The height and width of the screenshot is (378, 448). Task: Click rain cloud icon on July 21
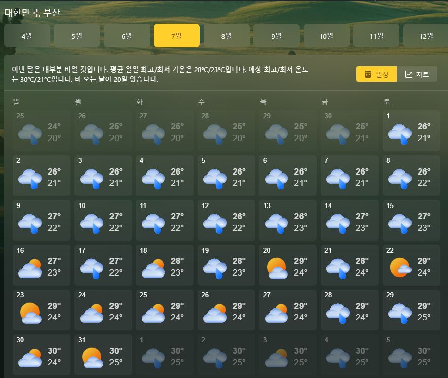click(338, 268)
